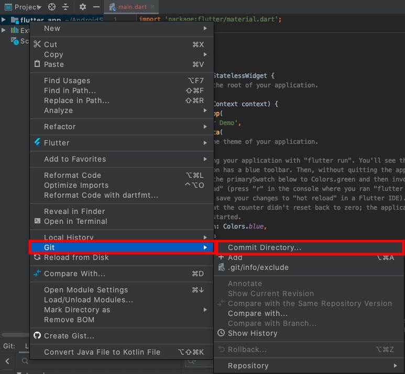Click the Compare With icon

pos(37,273)
